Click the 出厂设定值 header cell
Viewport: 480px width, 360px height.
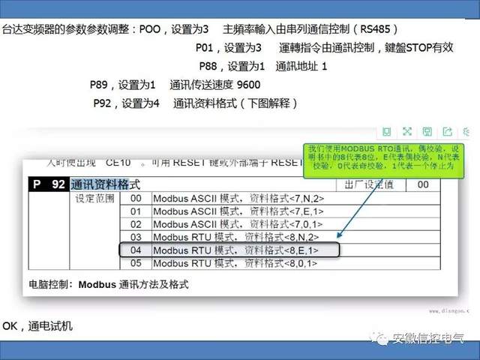369,184
